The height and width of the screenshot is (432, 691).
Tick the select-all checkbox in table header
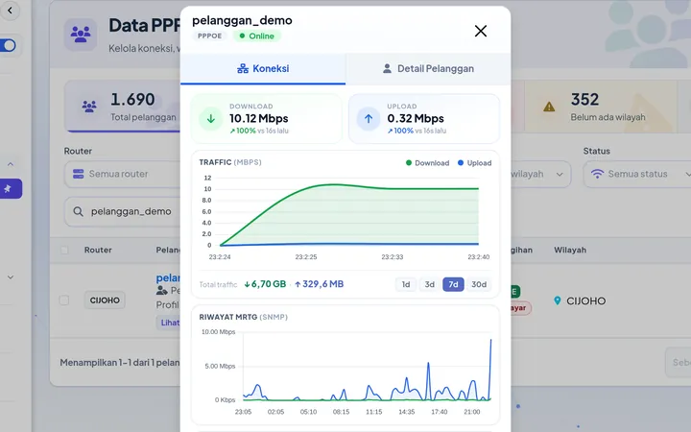tap(64, 251)
